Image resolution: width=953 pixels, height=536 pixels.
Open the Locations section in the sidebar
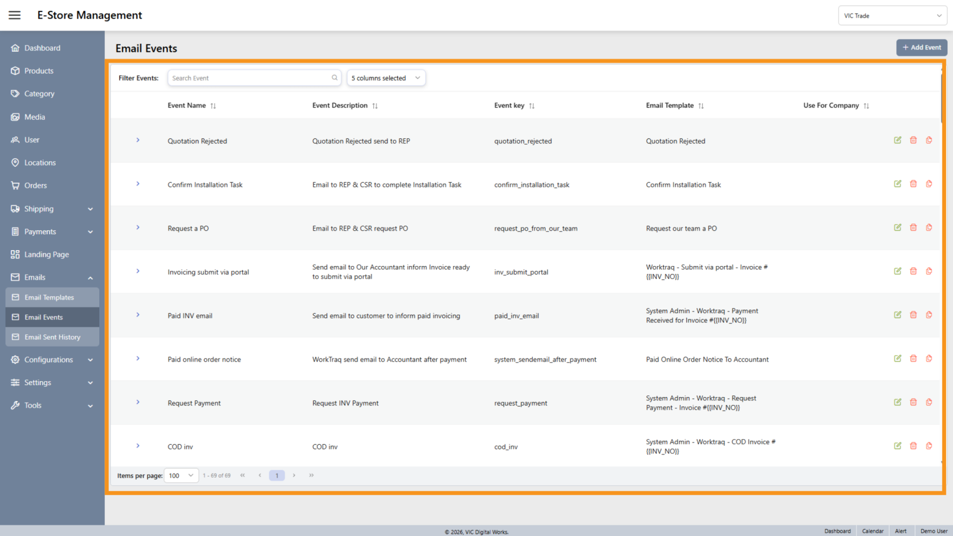click(40, 162)
